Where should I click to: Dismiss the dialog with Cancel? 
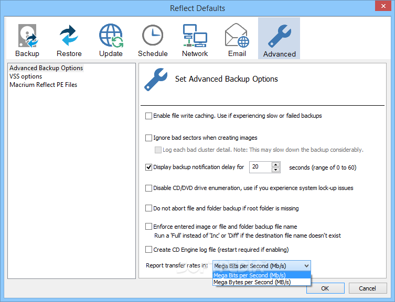pos(368,288)
